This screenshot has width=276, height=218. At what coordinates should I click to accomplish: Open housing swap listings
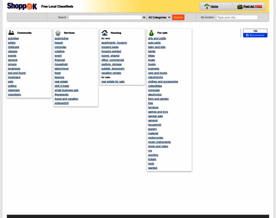click(110, 47)
